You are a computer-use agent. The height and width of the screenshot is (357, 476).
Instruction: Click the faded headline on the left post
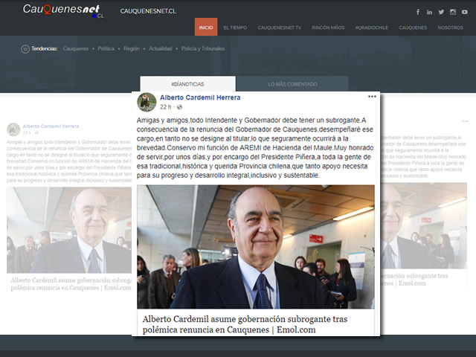[x=71, y=284]
